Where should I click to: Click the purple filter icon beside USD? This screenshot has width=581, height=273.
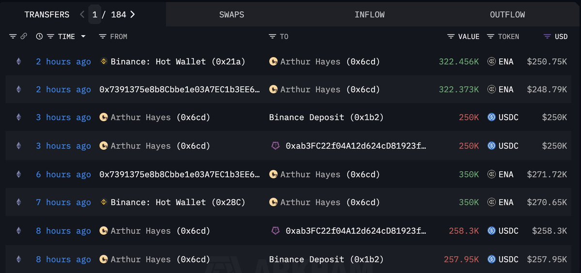click(547, 36)
